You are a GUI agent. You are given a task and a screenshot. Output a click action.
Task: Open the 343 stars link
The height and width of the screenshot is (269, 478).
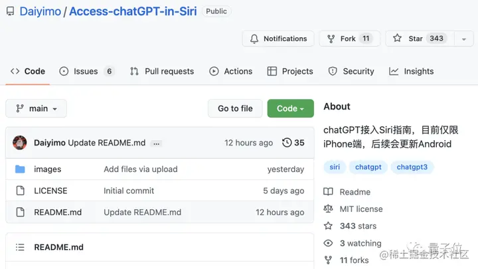(358, 226)
